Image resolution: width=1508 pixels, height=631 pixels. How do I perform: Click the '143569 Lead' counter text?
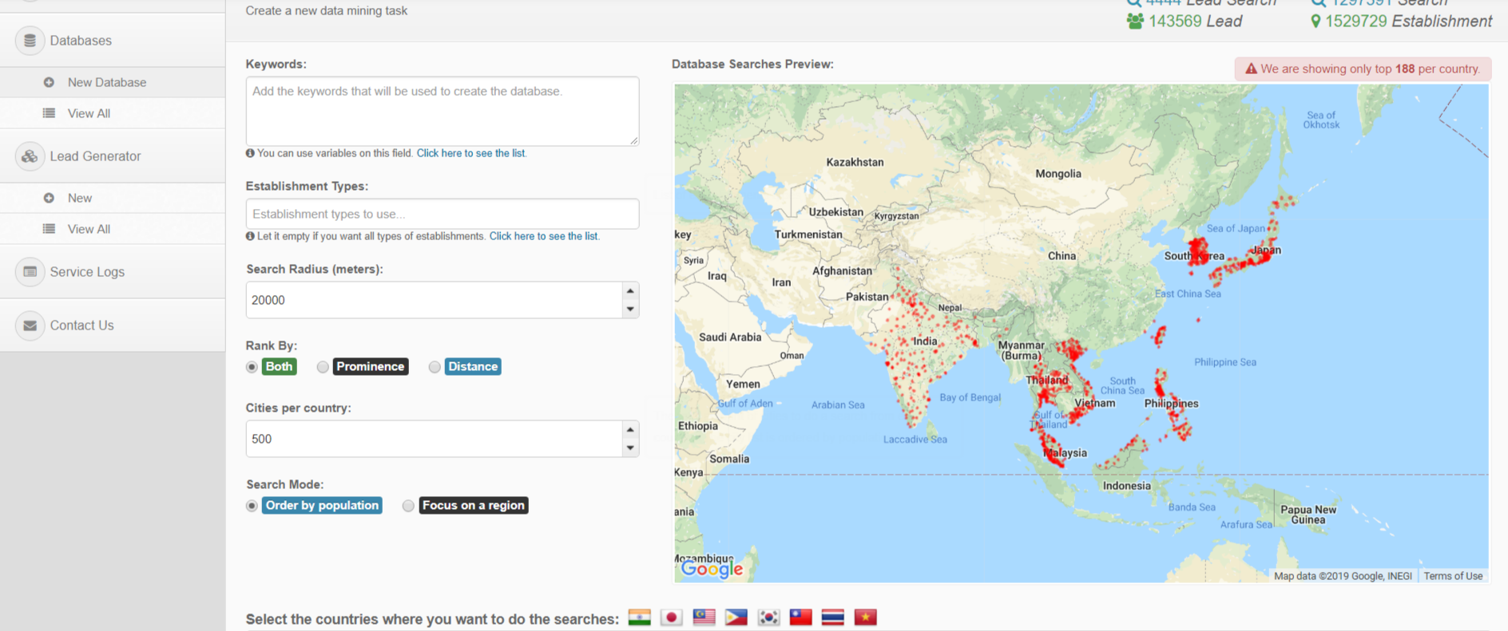pyautogui.click(x=1195, y=22)
